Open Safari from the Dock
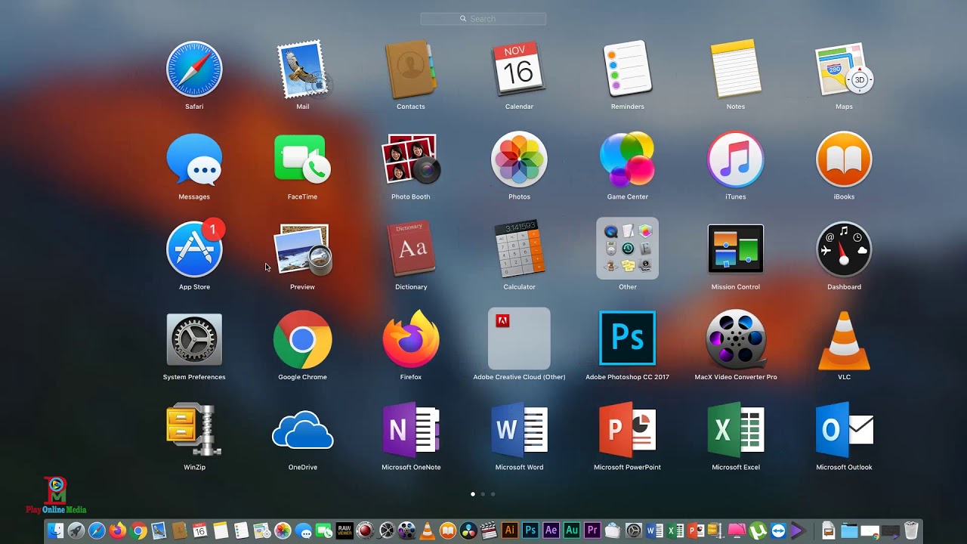The height and width of the screenshot is (544, 967). coord(97,530)
